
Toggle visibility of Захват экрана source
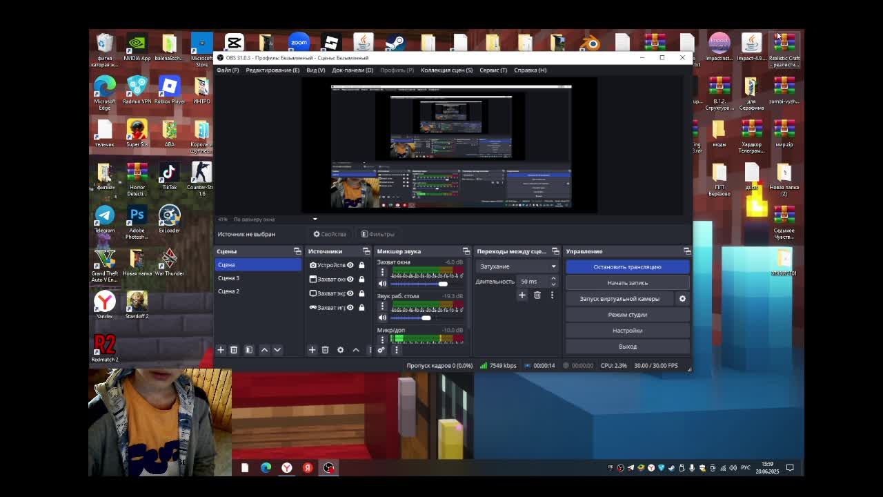pos(350,293)
